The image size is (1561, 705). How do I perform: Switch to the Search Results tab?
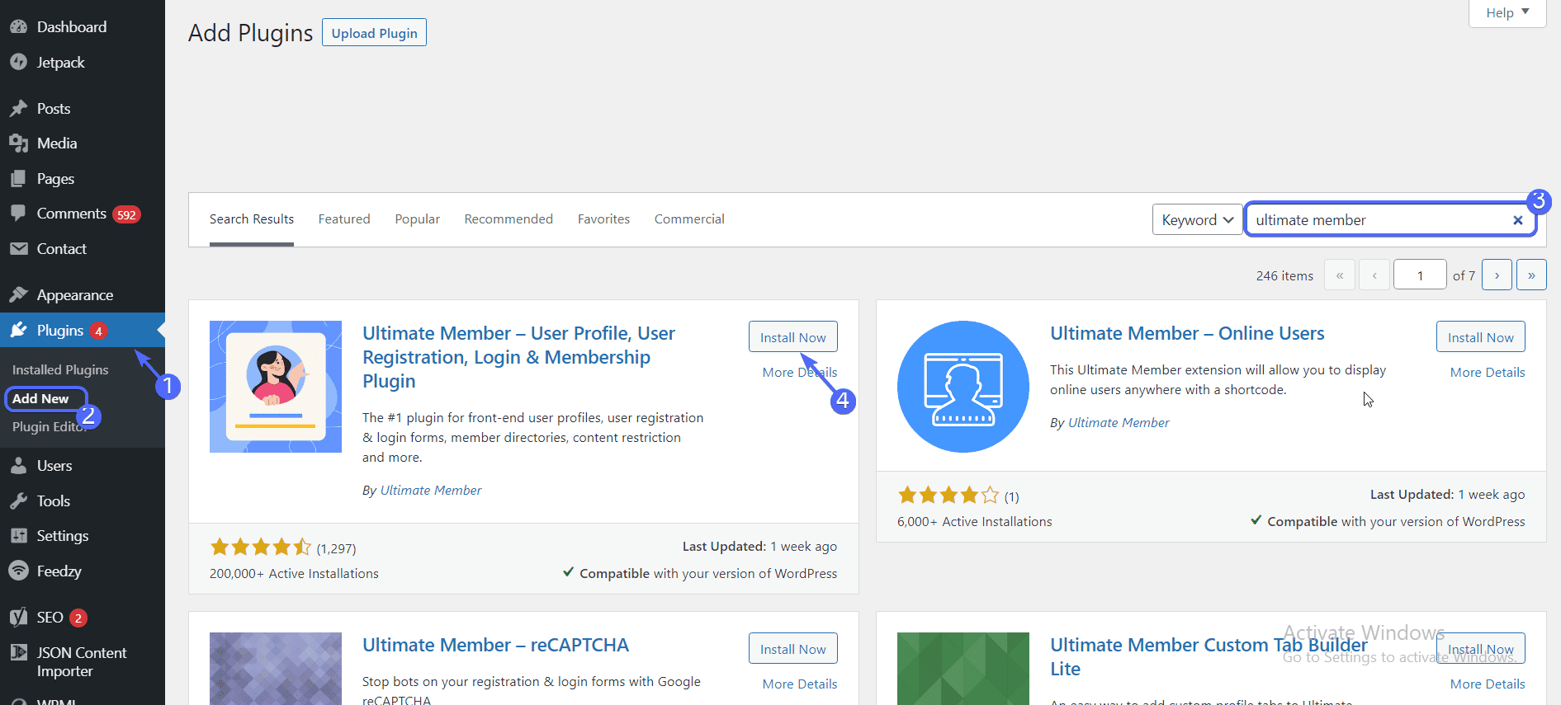click(252, 219)
